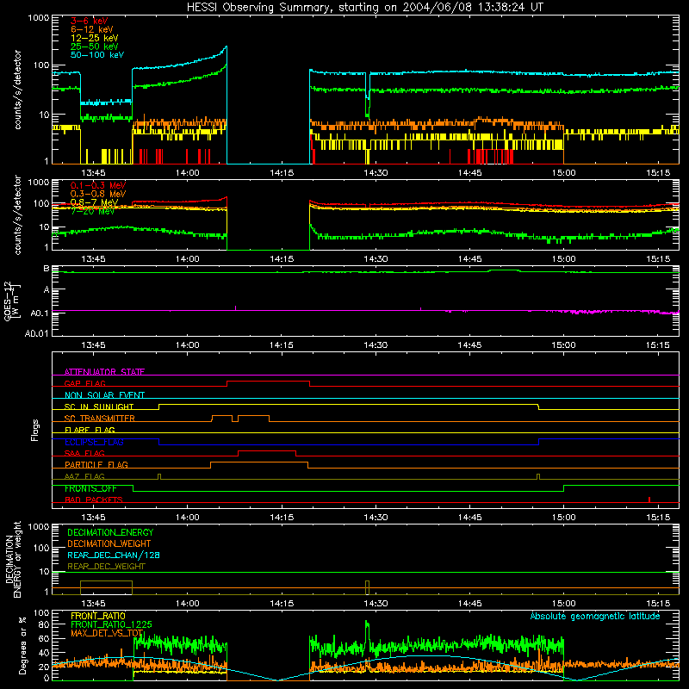Click the raised GAP_FLAG segment around 14:15

pyautogui.click(x=268, y=382)
